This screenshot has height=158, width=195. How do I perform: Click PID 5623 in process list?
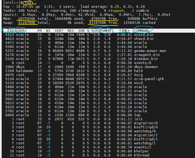tap(10, 103)
